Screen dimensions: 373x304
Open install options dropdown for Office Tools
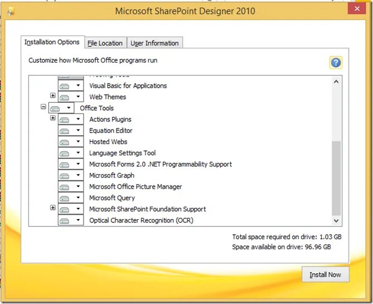coord(61,108)
